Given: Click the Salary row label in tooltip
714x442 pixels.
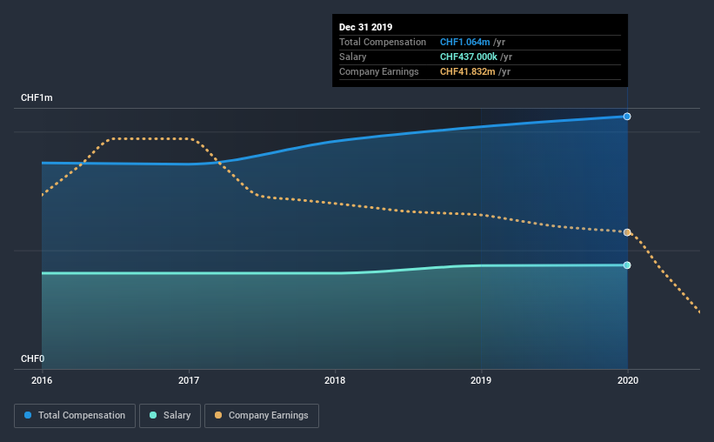Looking at the screenshot, I should click(353, 57).
